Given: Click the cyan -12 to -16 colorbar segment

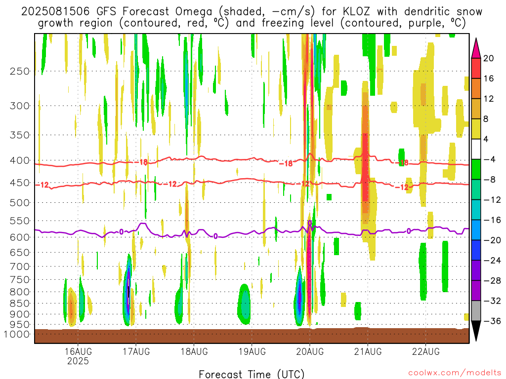Looking at the screenshot, I should pyautogui.click(x=476, y=210).
